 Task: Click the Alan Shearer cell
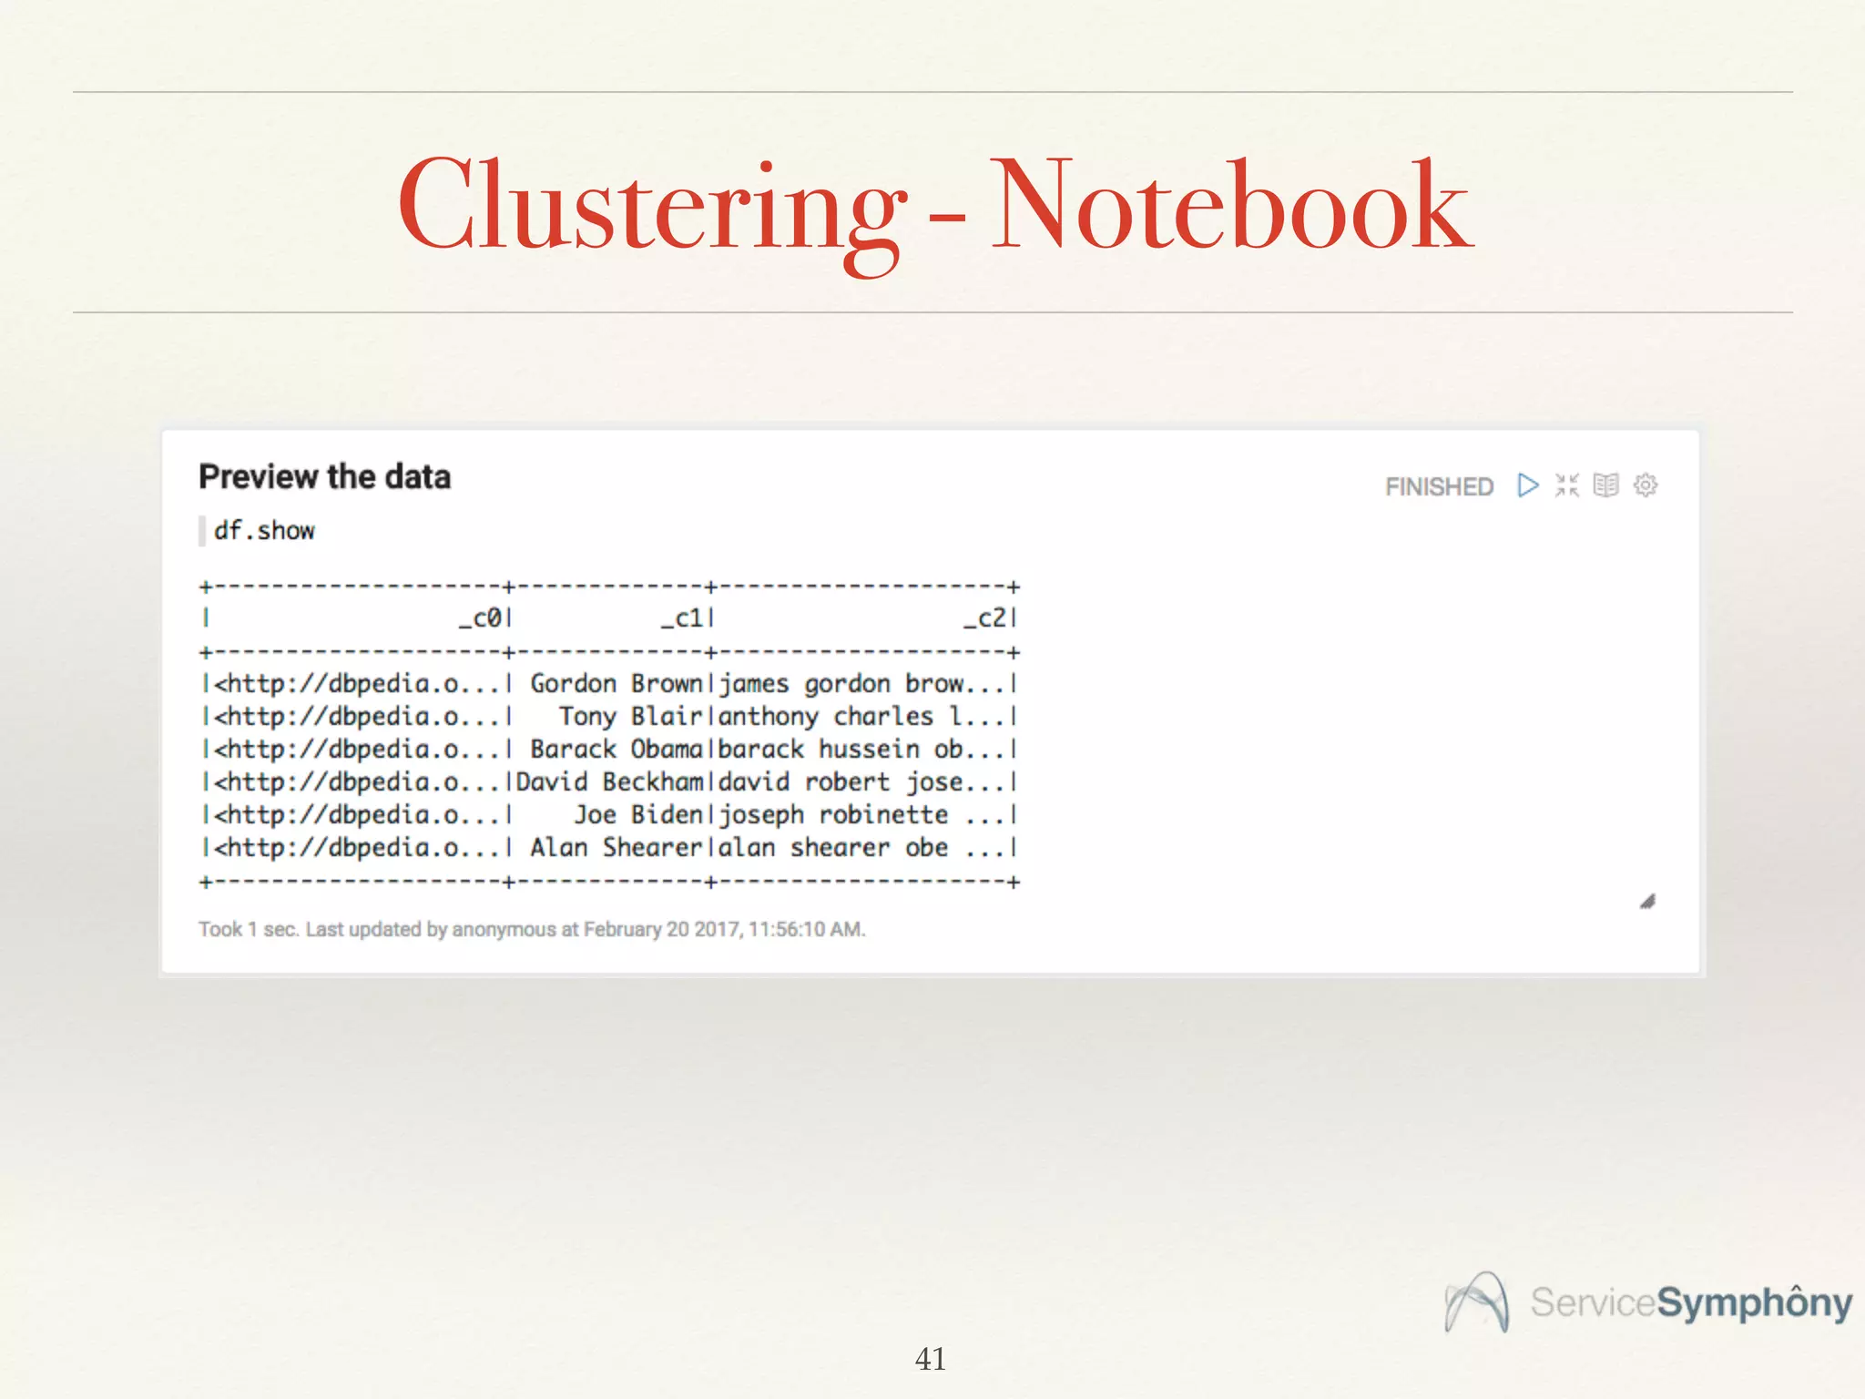point(617,848)
